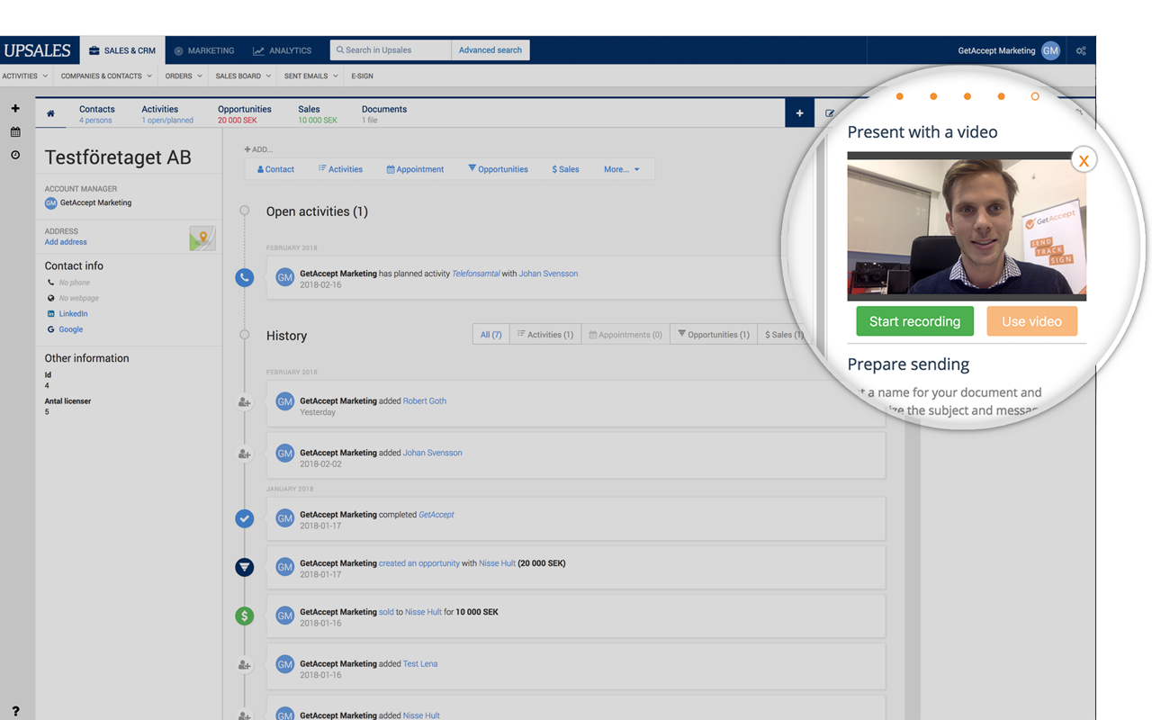Expand Companies & Contacts dropdown
The image size is (1152, 720).
click(106, 76)
